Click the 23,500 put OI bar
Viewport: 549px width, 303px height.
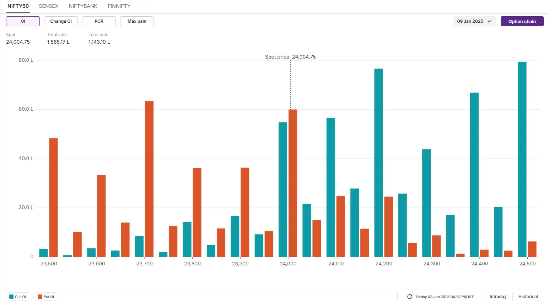point(53,198)
